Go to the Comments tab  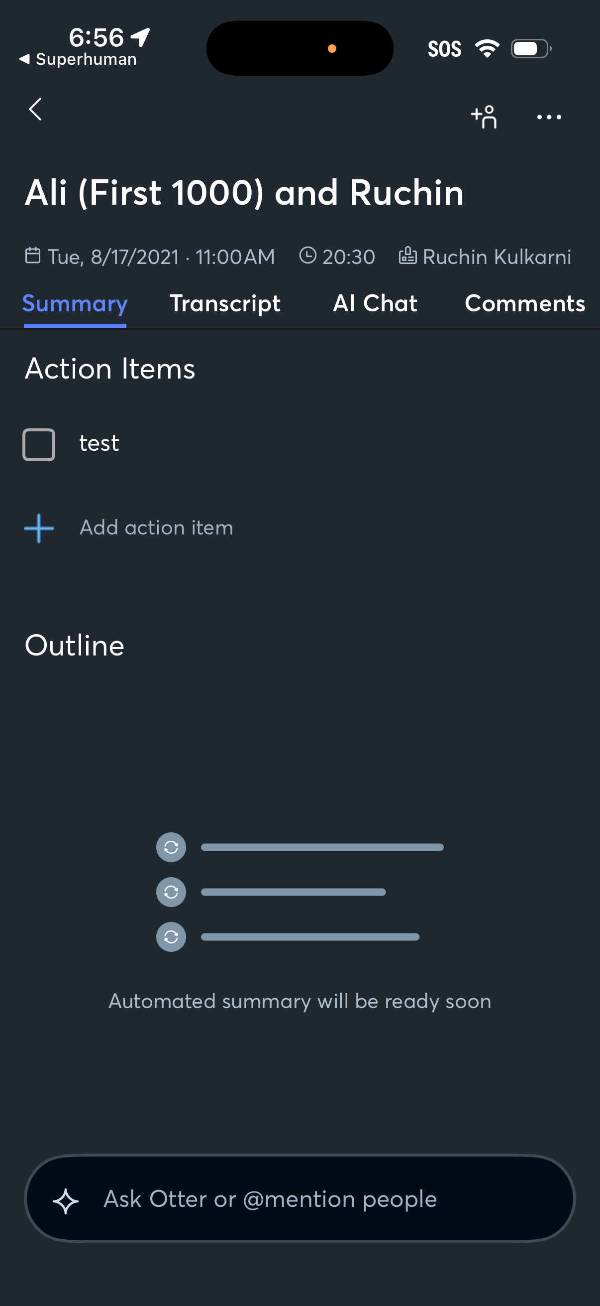524,304
